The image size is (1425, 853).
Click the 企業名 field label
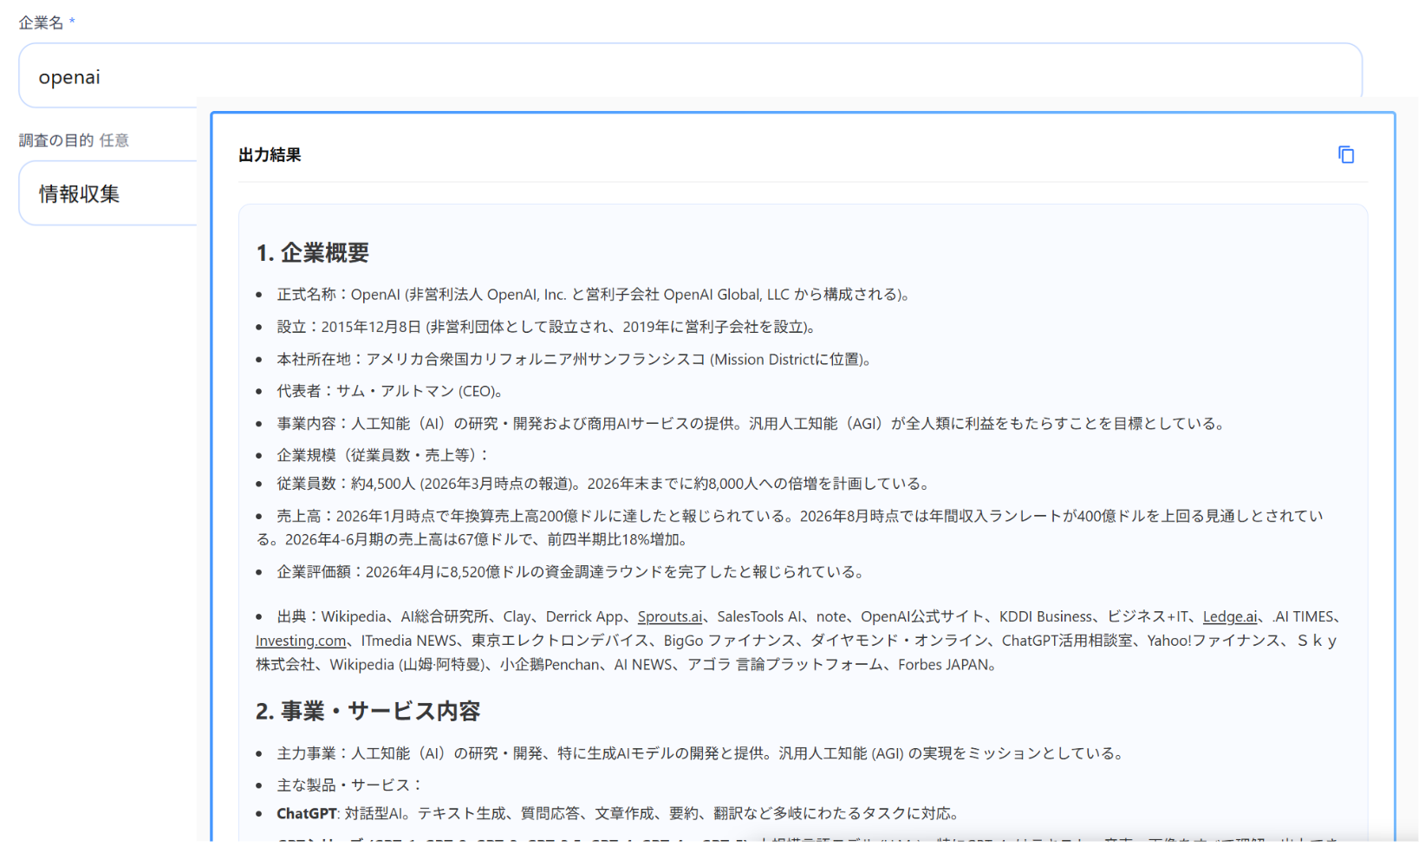point(41,23)
